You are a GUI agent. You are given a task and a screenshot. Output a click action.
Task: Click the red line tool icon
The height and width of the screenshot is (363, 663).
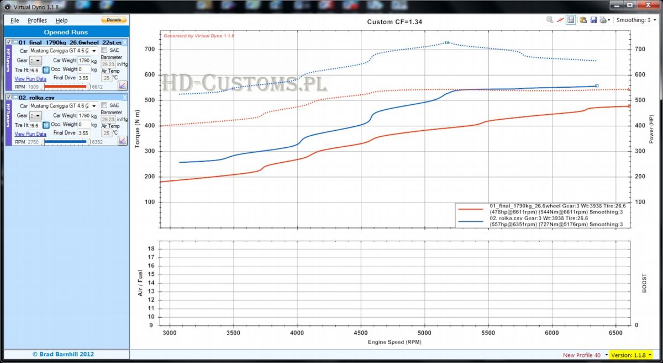(560, 20)
